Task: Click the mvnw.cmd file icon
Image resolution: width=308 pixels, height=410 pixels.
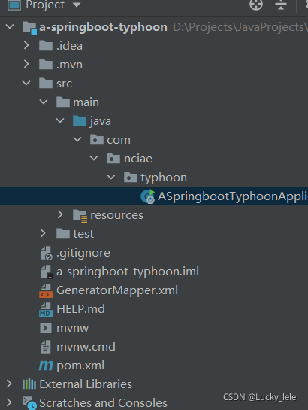Action: coord(46,347)
